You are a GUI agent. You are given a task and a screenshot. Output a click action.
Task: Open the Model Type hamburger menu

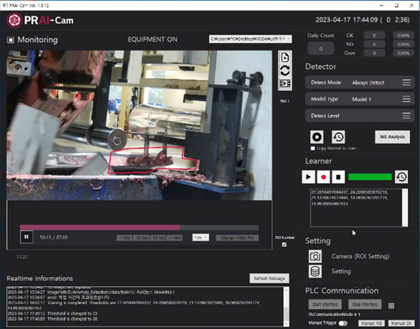(x=406, y=99)
